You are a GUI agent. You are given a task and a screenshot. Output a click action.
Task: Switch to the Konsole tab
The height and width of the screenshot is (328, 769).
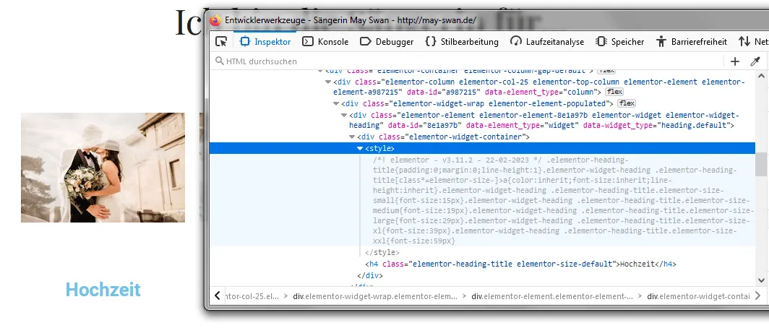325,42
